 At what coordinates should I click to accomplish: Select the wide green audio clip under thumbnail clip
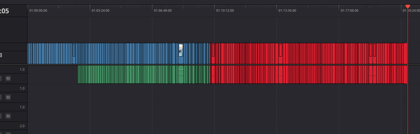(181, 74)
